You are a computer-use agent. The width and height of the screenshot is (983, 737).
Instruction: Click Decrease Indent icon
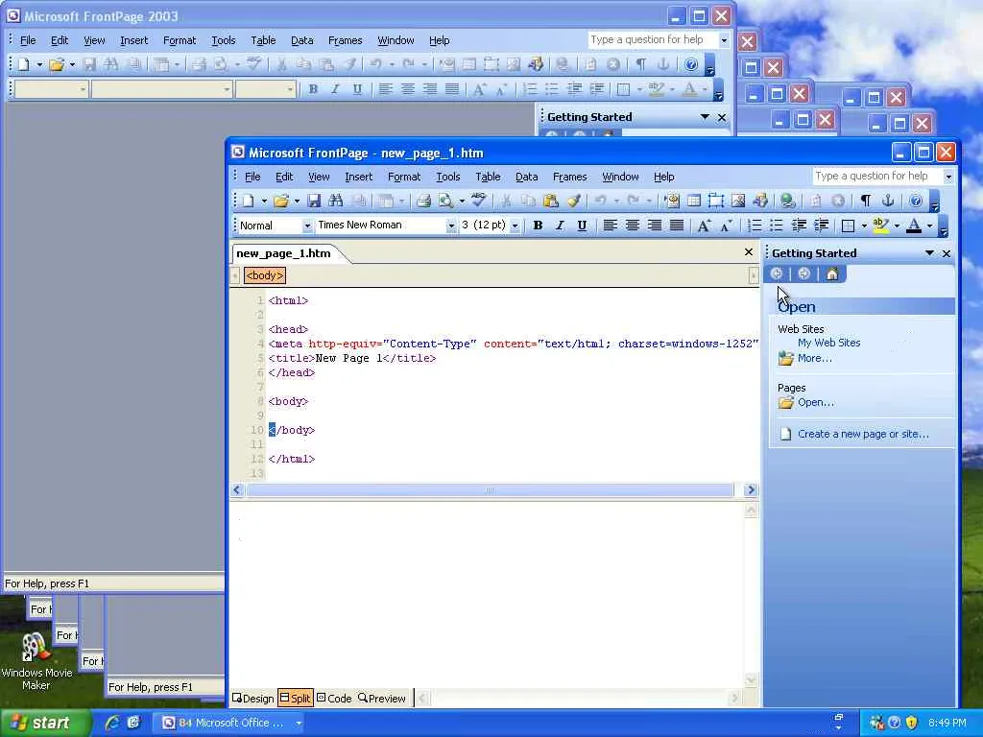pyautogui.click(x=799, y=226)
